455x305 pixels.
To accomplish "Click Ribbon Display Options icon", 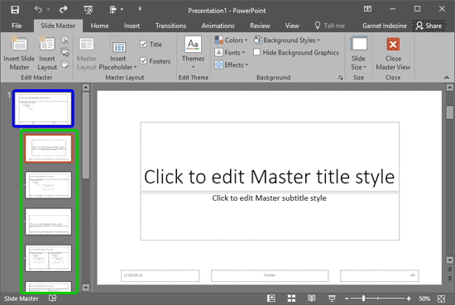I will (367, 9).
